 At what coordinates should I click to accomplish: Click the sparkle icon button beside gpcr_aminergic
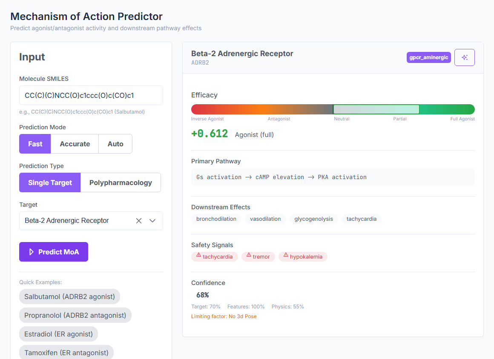tap(464, 57)
